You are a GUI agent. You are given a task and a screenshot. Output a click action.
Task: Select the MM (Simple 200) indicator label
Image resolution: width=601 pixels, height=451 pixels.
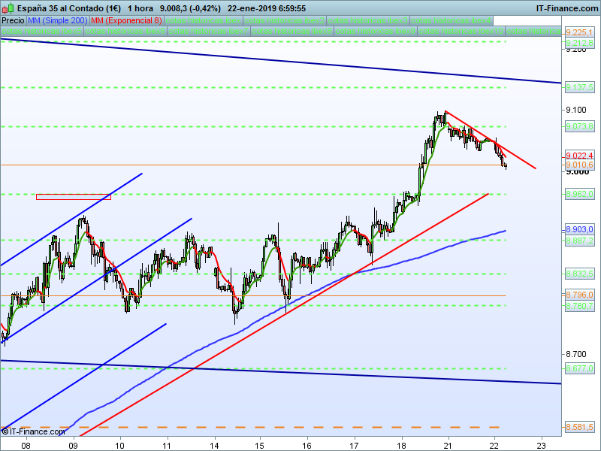(x=58, y=20)
